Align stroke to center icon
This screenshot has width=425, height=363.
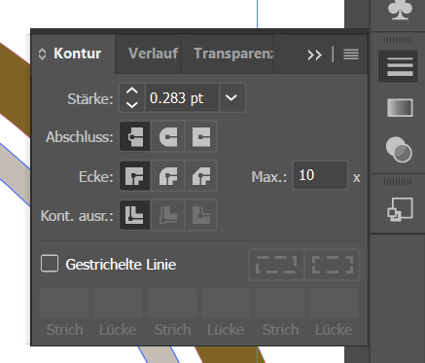(135, 215)
